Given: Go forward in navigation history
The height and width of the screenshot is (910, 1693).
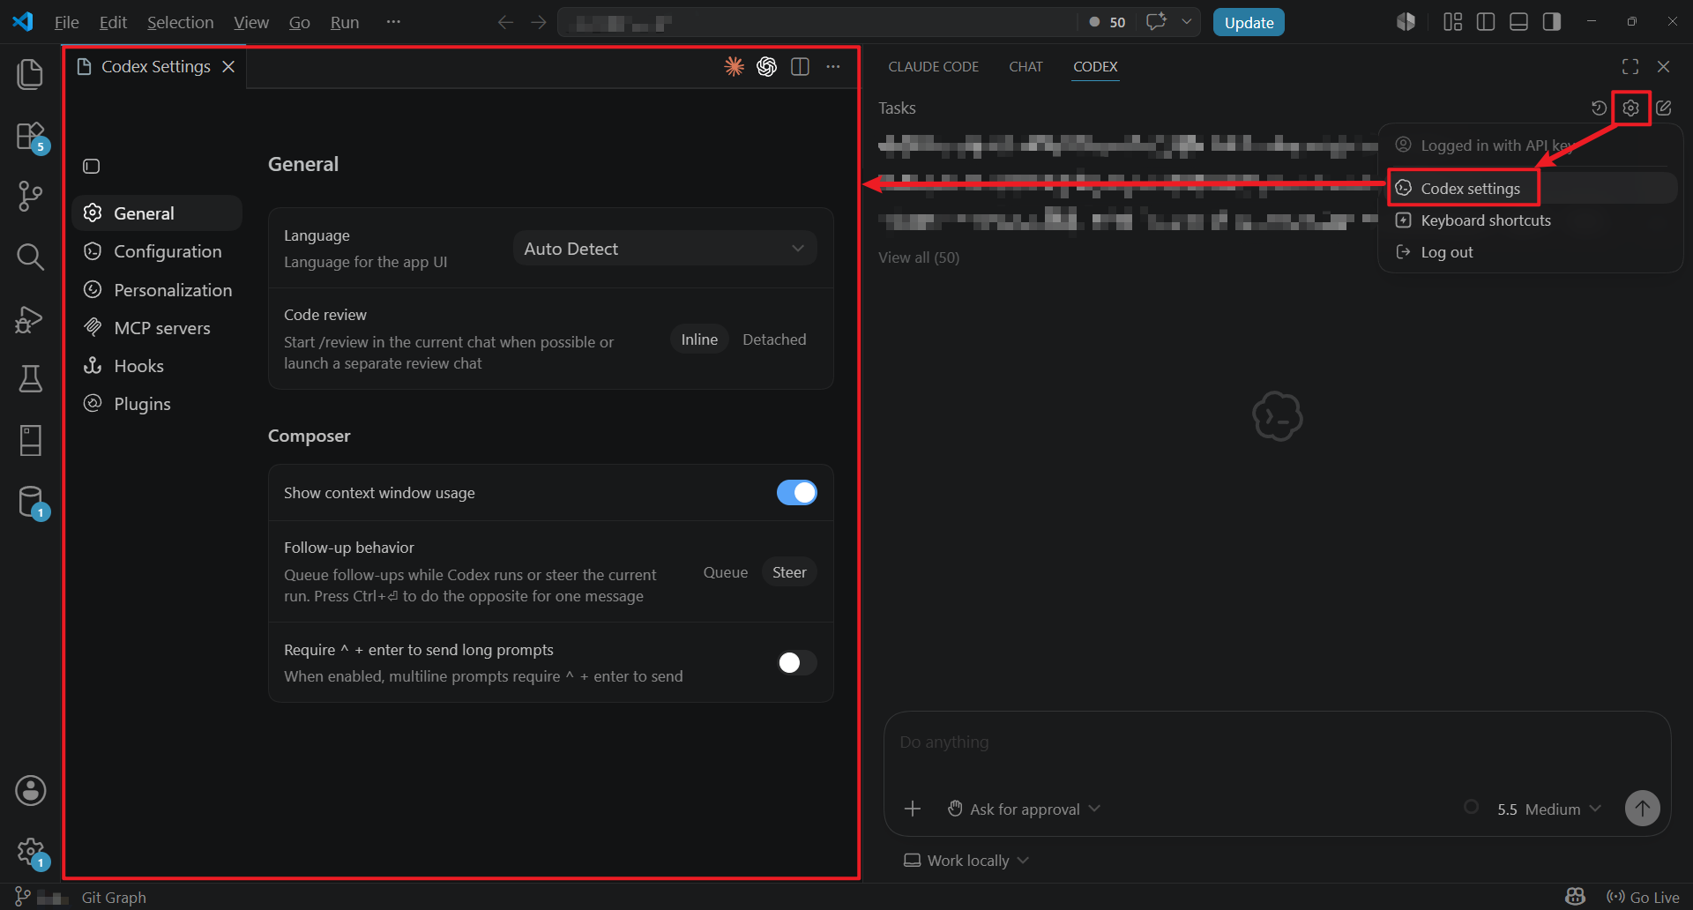Looking at the screenshot, I should (539, 22).
